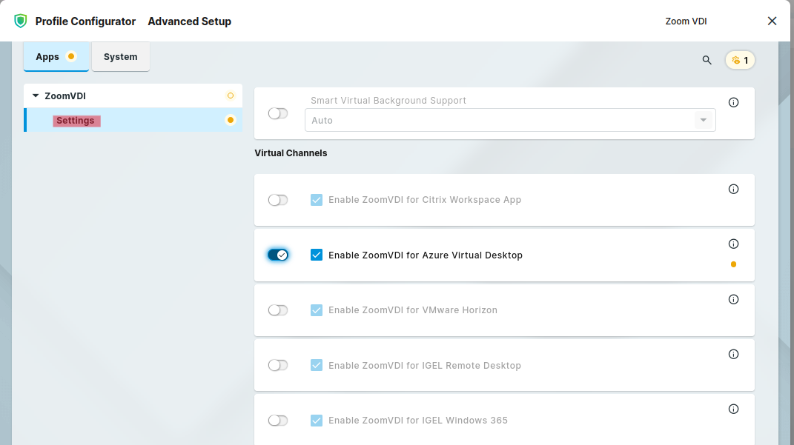Turn on the VMware Horizon toggle switch
794x445 pixels.
point(278,310)
